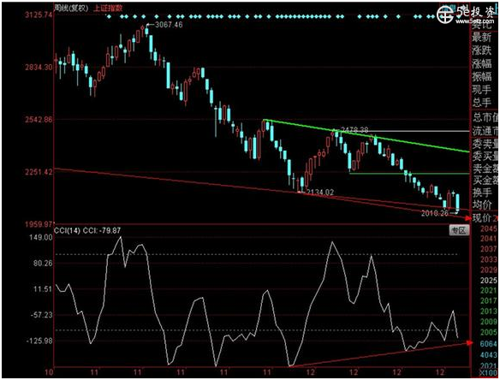Select the 总市值 row in quote panel
Image resolution: width=500 pixels, height=380 pixels.
coord(485,117)
